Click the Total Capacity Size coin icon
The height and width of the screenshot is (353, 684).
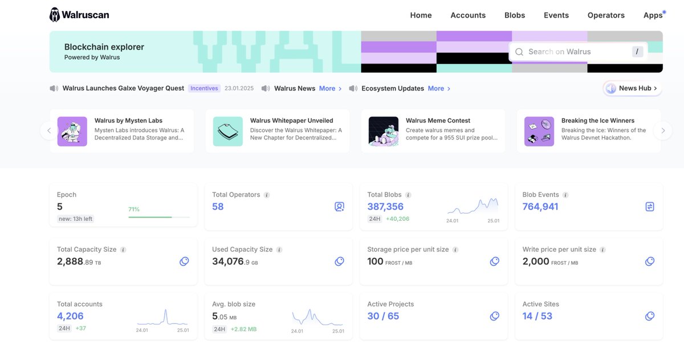click(x=184, y=261)
